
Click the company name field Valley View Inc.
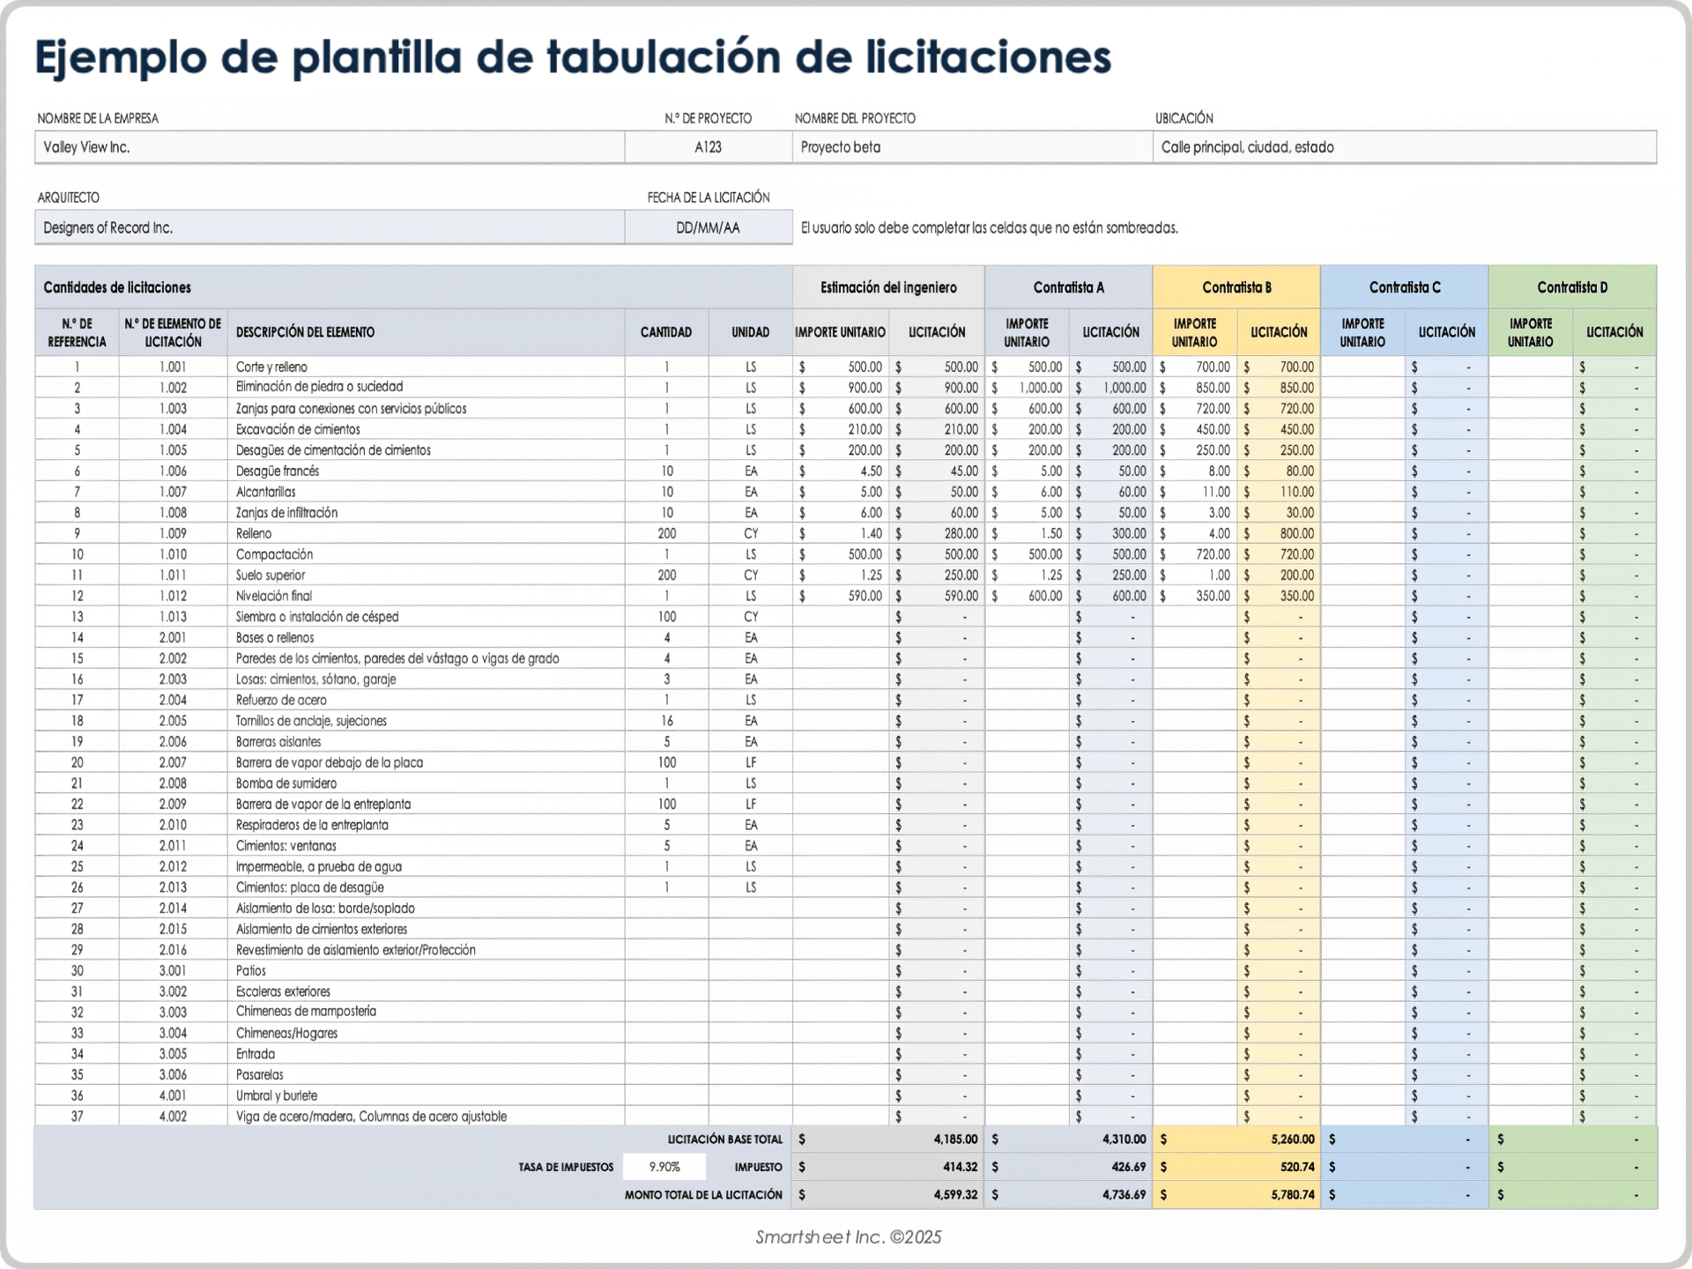pos(330,147)
